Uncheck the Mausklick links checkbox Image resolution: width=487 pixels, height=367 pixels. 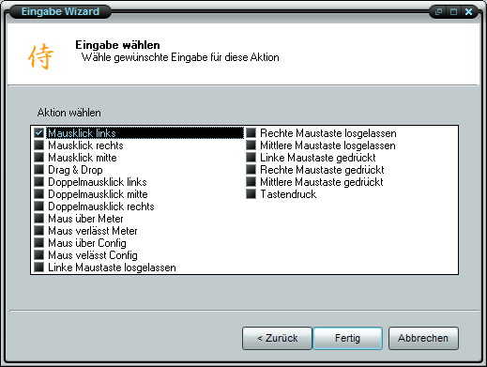coord(38,133)
